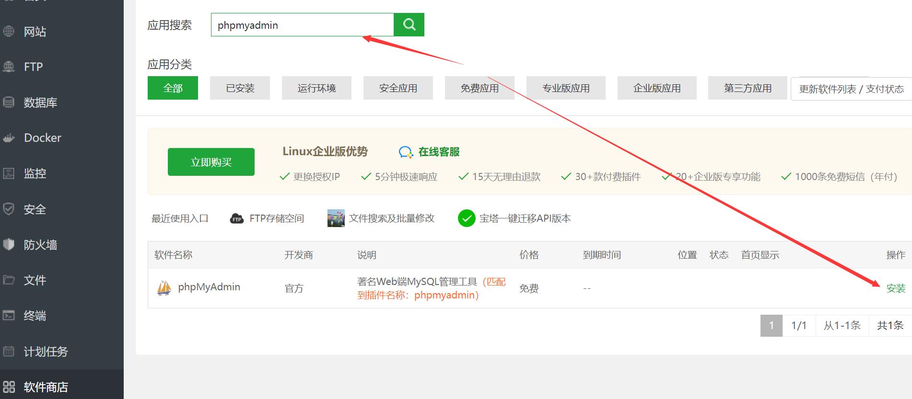The image size is (912, 399).
Task: Click the green search magnifier button
Action: (409, 24)
